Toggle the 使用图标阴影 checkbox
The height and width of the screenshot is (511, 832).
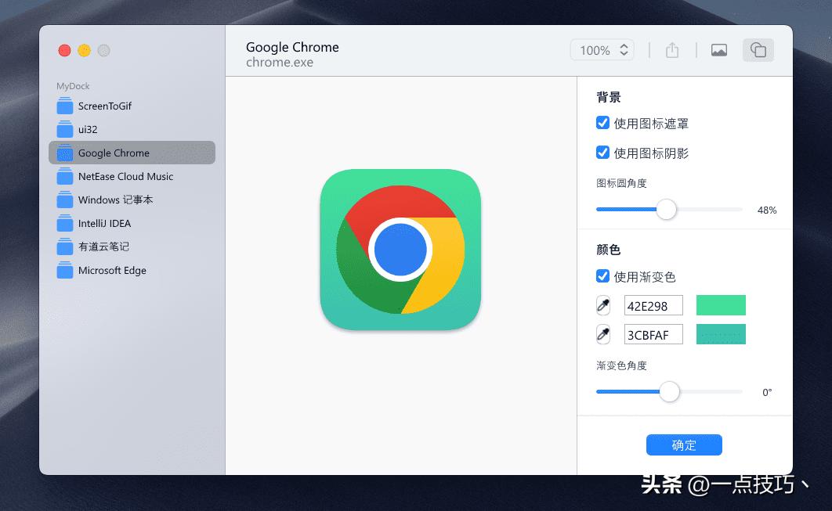coord(602,153)
